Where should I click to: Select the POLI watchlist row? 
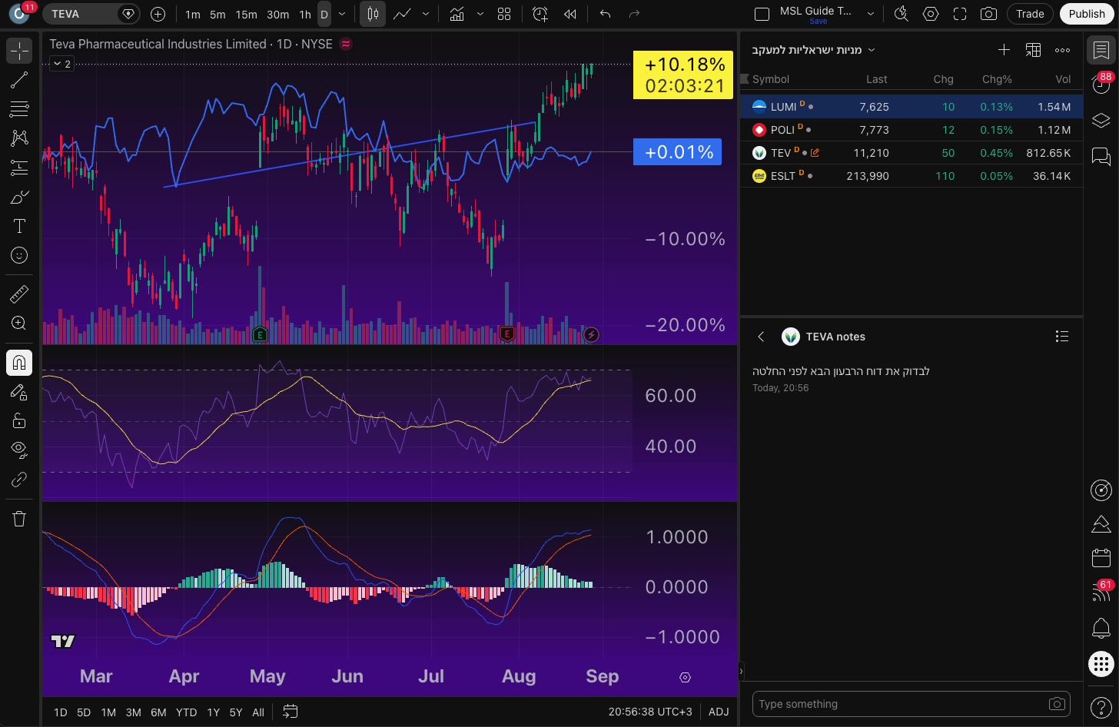(x=911, y=130)
